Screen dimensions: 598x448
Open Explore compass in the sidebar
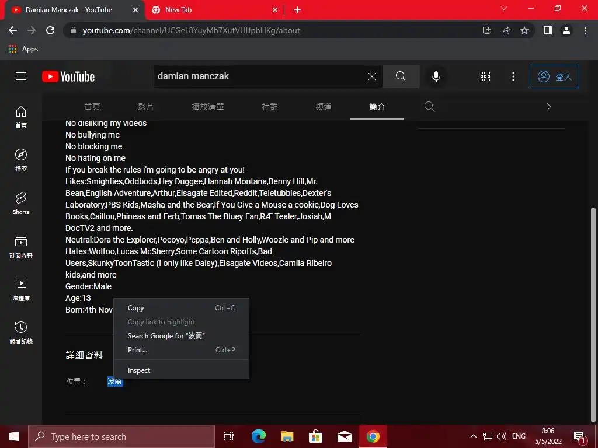click(21, 160)
